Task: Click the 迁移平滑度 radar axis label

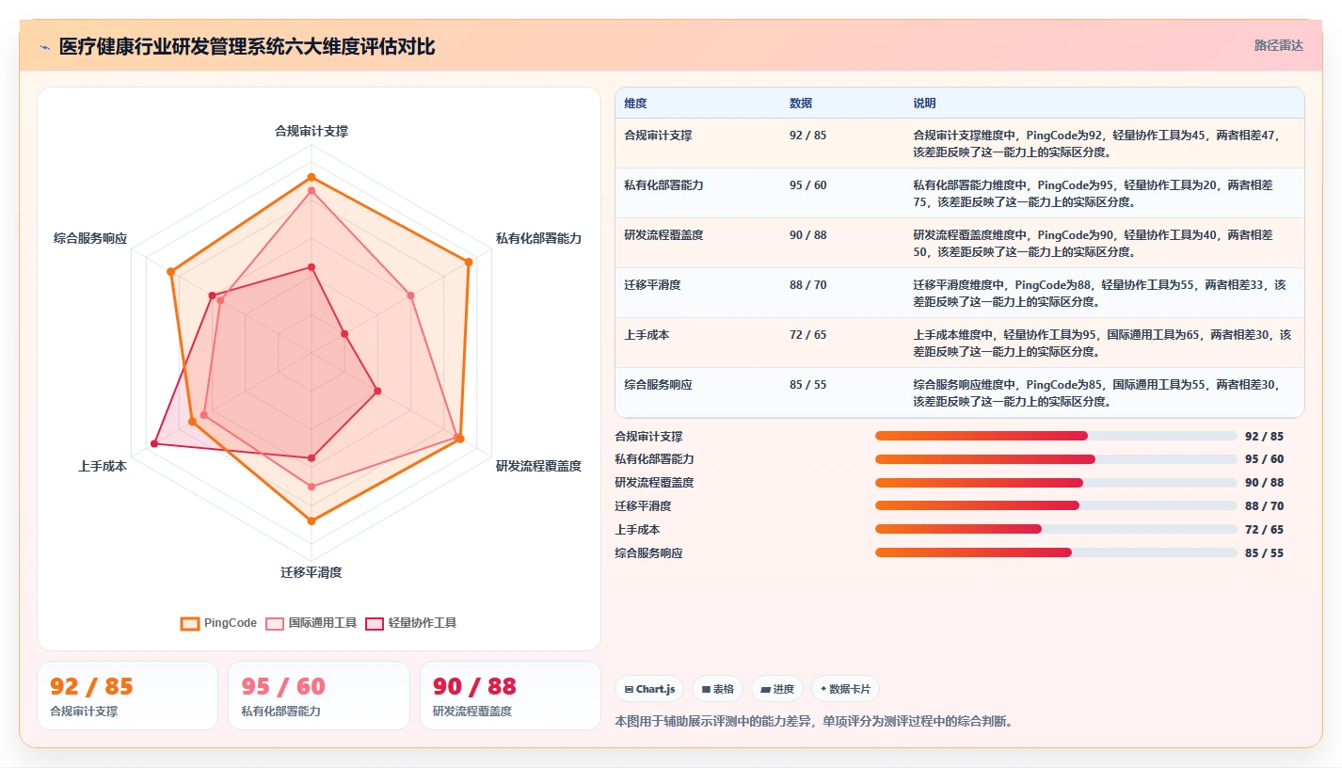Action: tap(312, 572)
